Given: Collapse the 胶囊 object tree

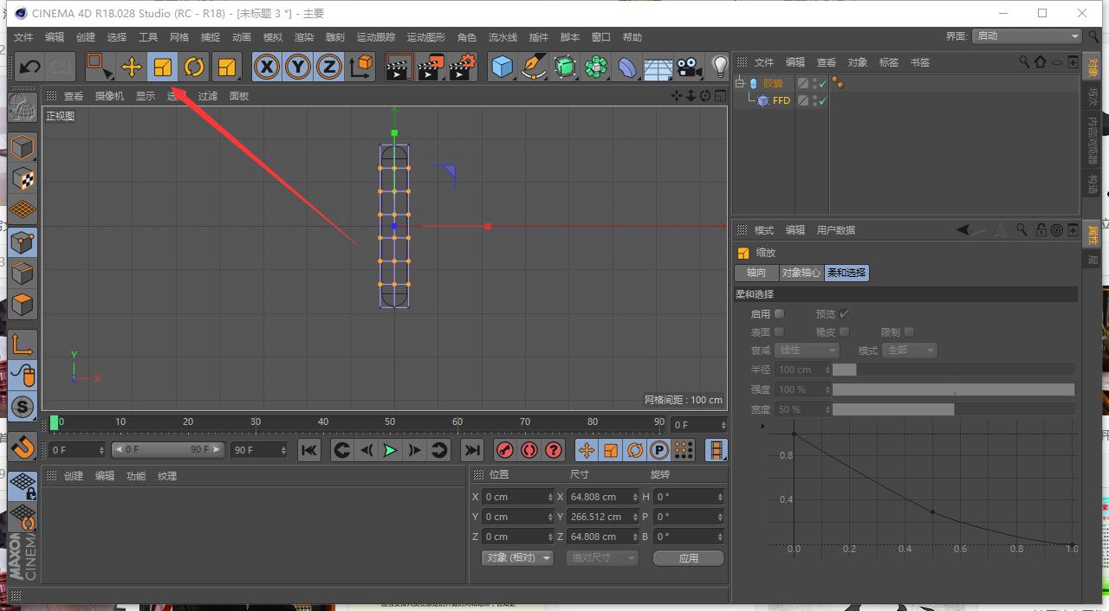Looking at the screenshot, I should click(740, 83).
